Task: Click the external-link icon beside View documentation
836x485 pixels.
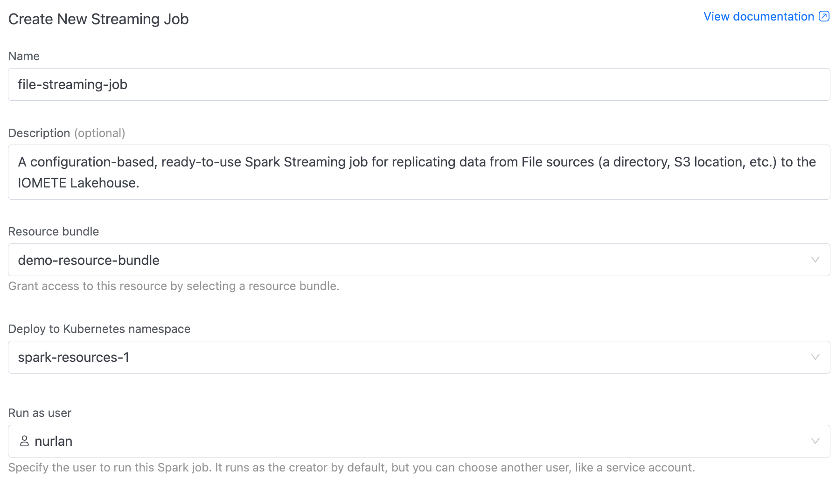Action: pos(824,17)
